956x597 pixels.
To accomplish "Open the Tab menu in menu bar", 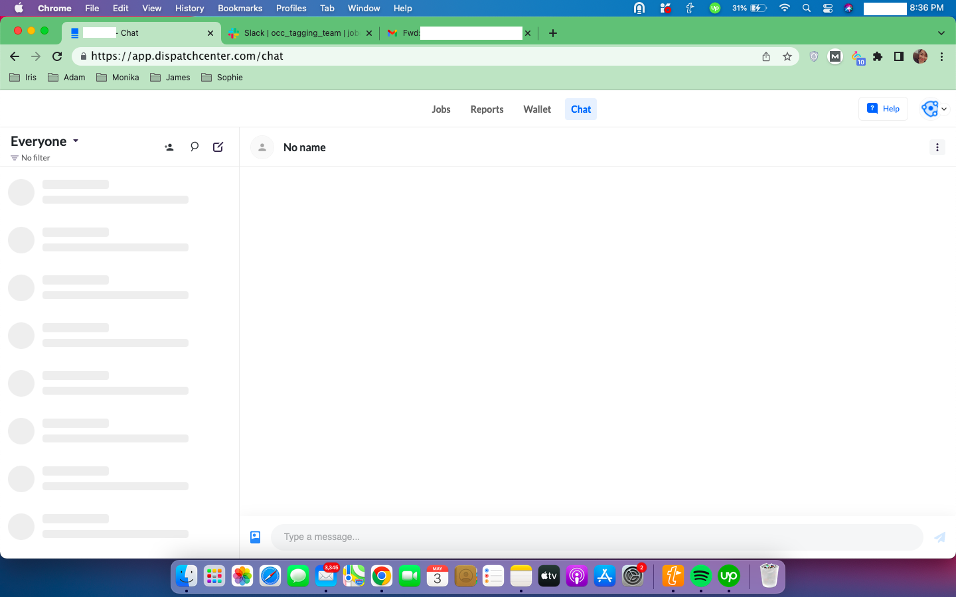I will 327,8.
